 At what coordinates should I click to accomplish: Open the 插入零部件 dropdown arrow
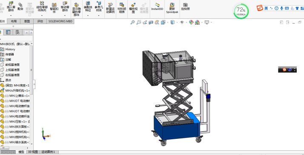[11, 15]
